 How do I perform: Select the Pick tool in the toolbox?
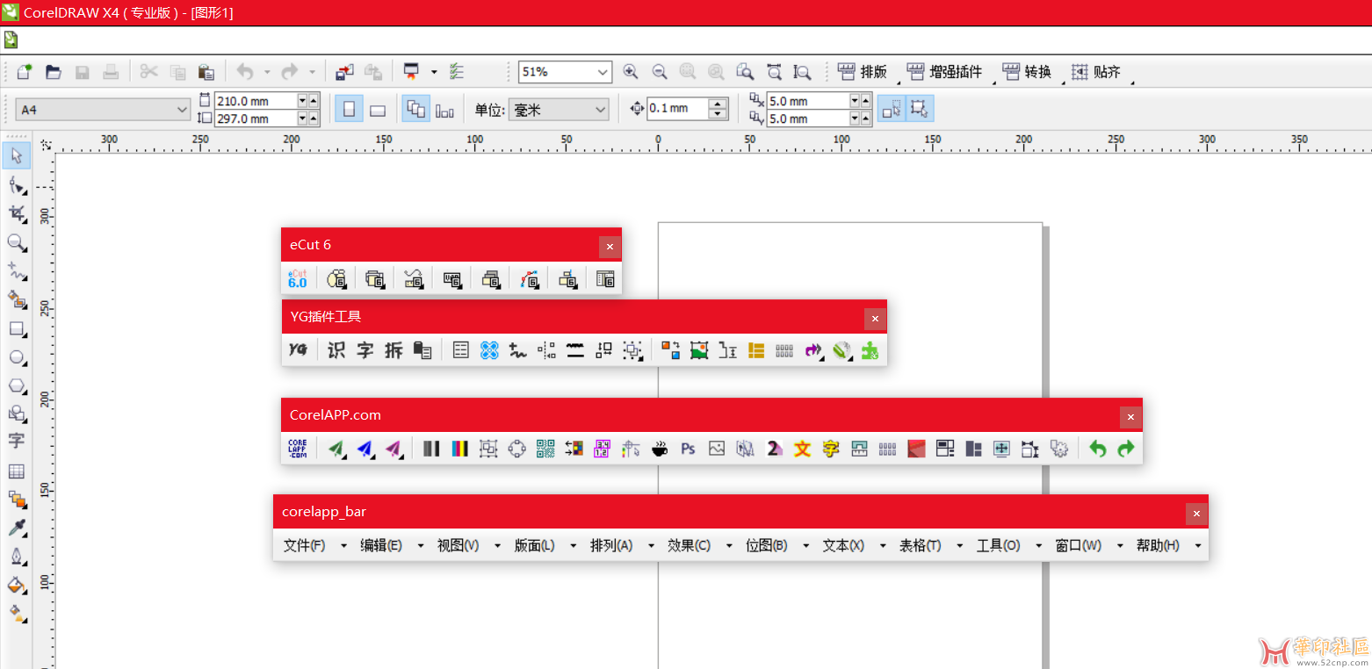point(17,156)
